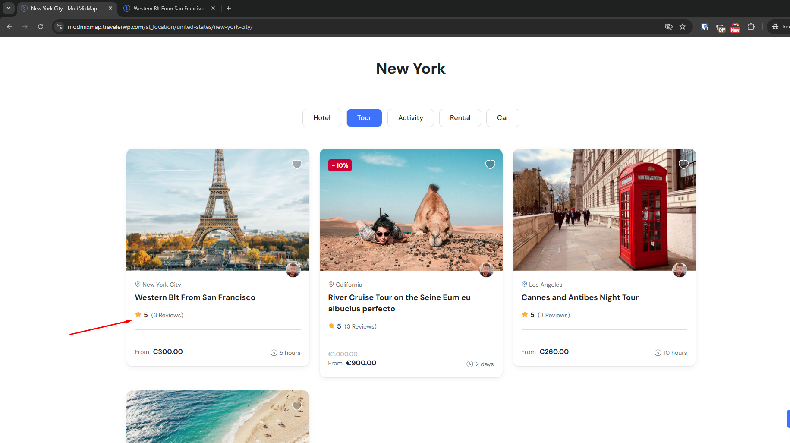Viewport: 790px width, 443px height.
Task: Click the Los Angeles location label
Action: (x=546, y=285)
